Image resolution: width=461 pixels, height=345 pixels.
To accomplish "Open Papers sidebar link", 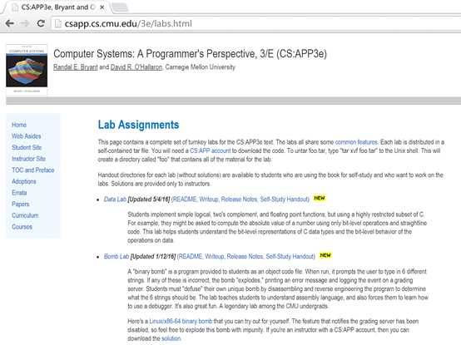I will coord(21,204).
